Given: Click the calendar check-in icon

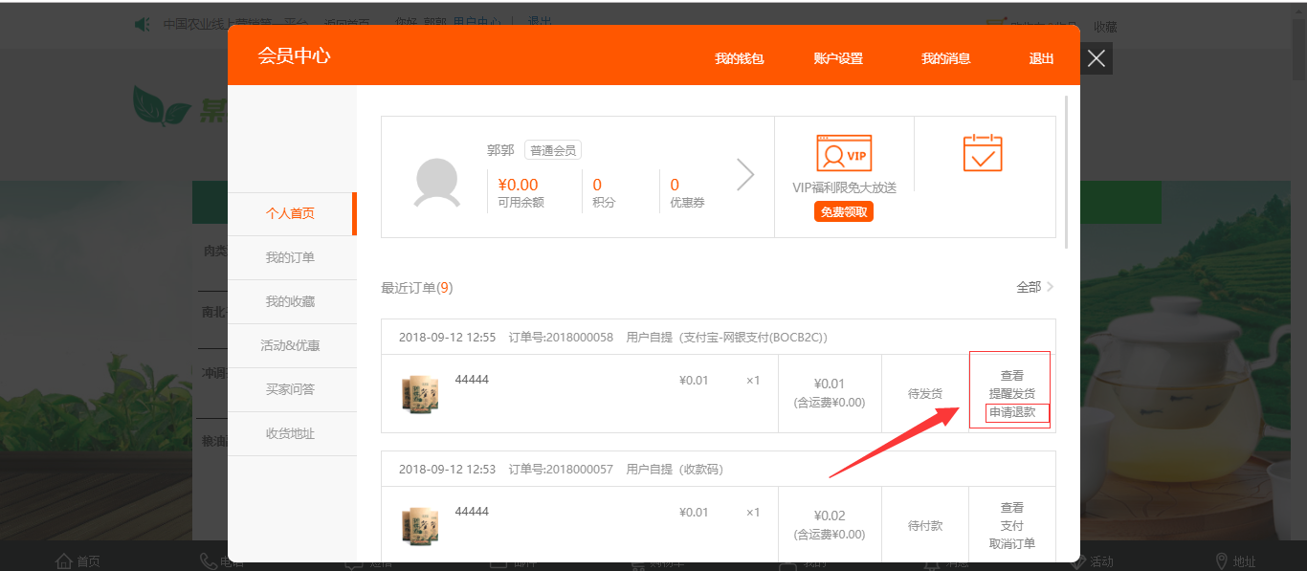Looking at the screenshot, I should (x=983, y=153).
